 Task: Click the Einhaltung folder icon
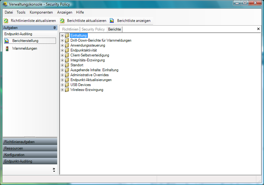(67, 35)
